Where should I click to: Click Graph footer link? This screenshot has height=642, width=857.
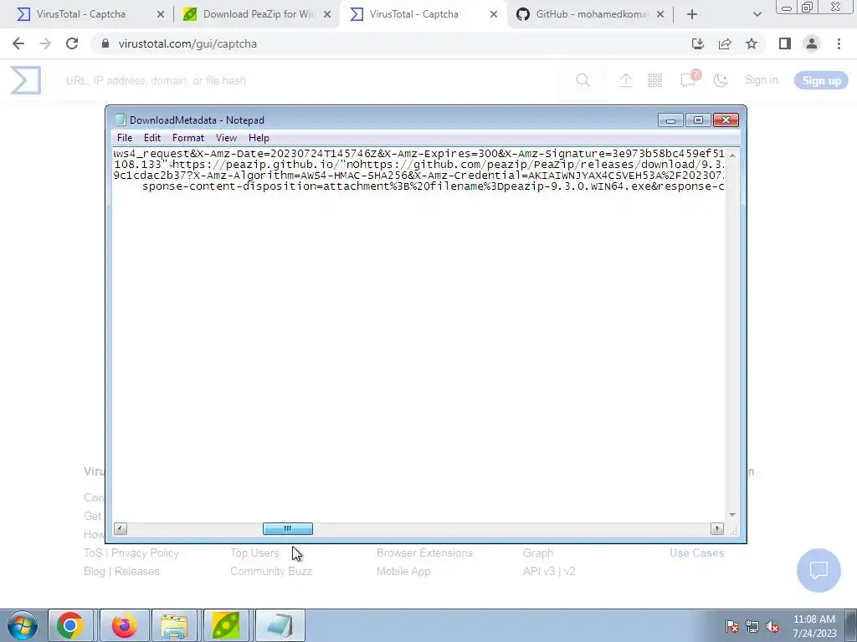click(x=538, y=553)
